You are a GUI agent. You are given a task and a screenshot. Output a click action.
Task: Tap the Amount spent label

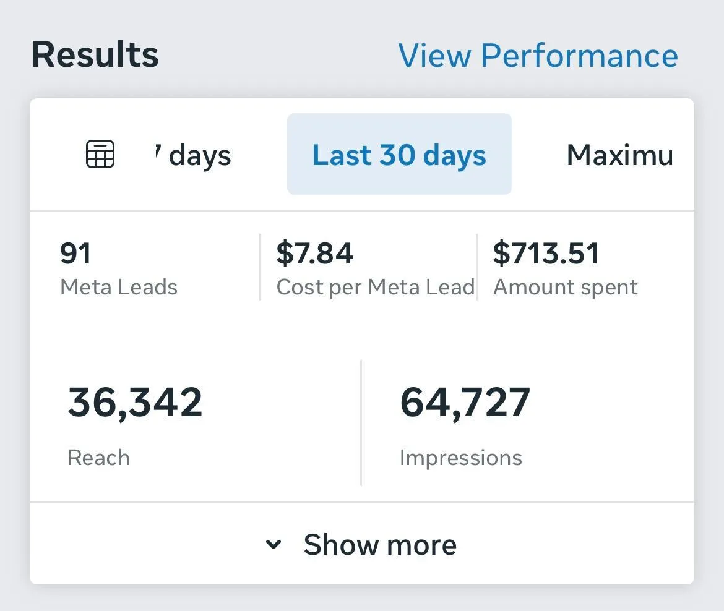pos(565,288)
